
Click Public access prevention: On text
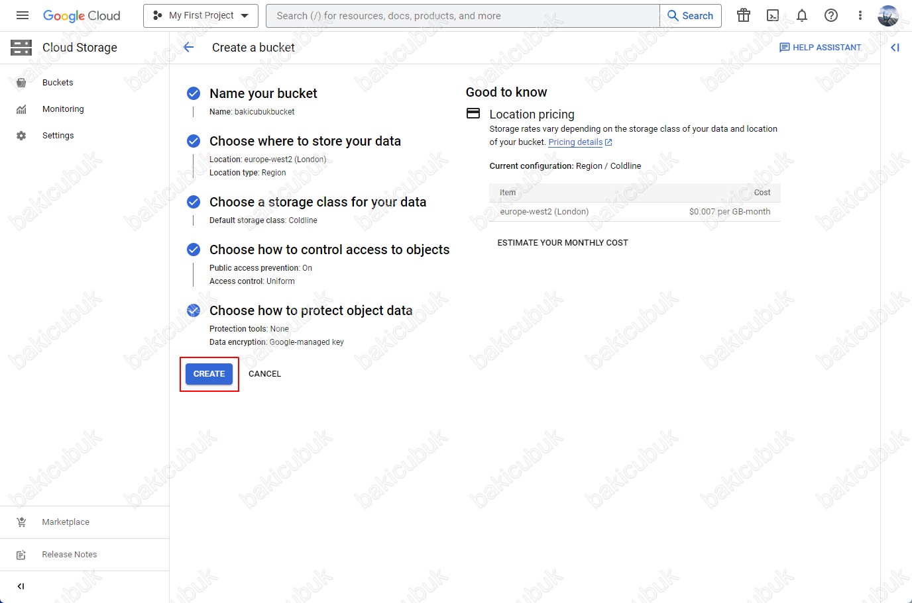260,268
